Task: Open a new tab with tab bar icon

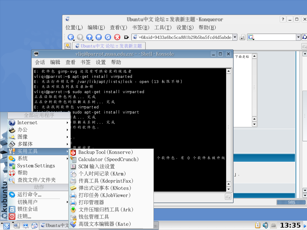Action: (x=67, y=46)
